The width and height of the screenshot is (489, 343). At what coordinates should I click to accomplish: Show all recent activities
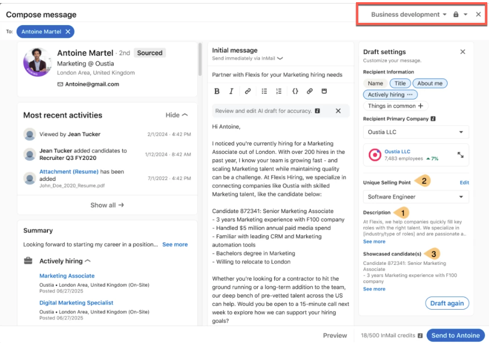click(107, 205)
